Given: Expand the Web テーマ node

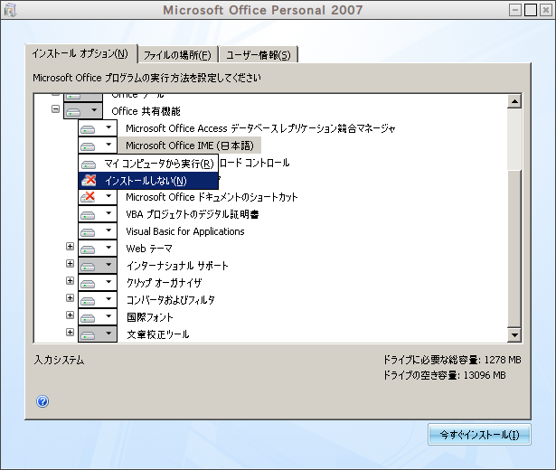Looking at the screenshot, I should point(71,247).
